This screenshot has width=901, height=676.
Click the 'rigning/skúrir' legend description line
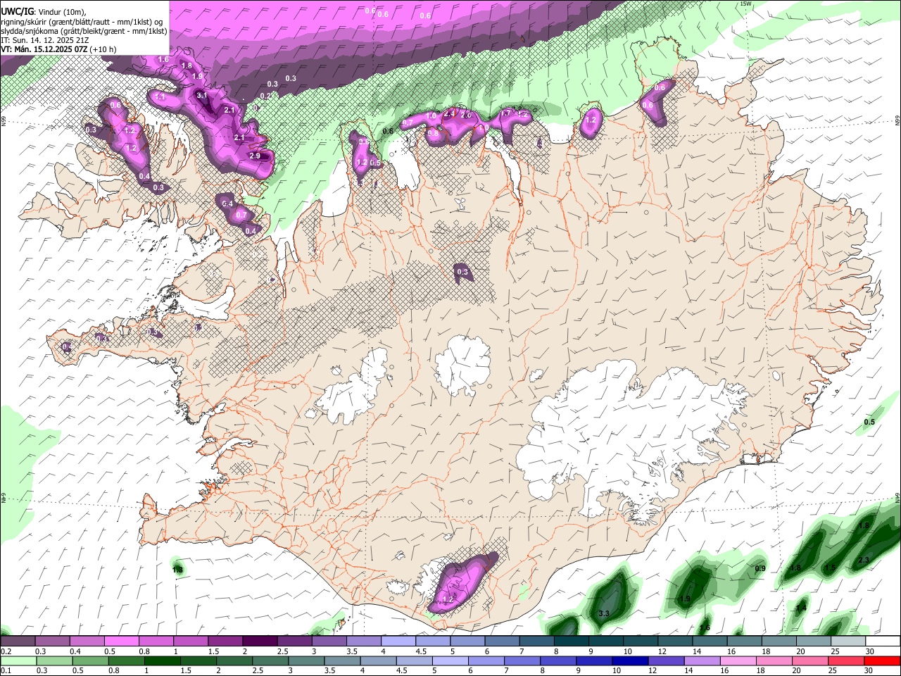(82, 22)
